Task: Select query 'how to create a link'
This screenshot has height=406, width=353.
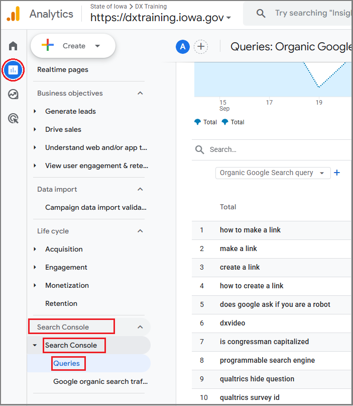Action: click(252, 286)
